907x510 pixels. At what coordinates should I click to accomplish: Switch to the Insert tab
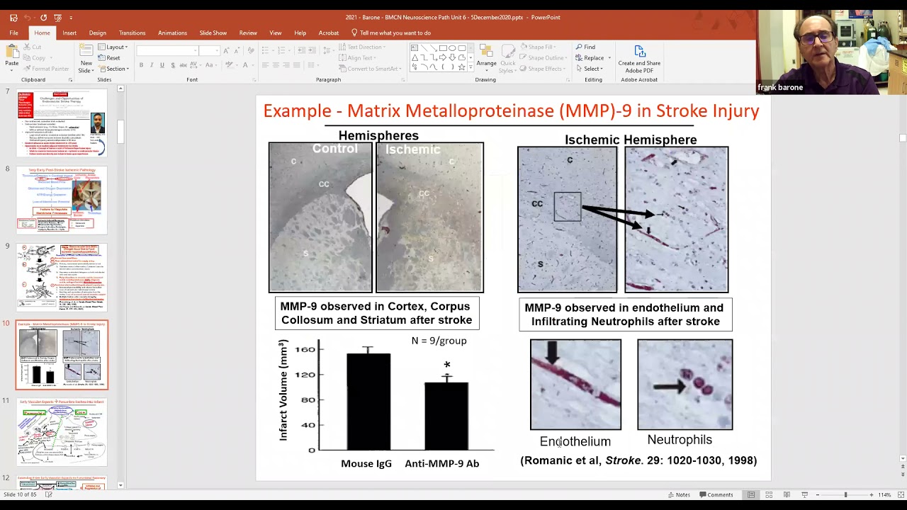click(69, 33)
